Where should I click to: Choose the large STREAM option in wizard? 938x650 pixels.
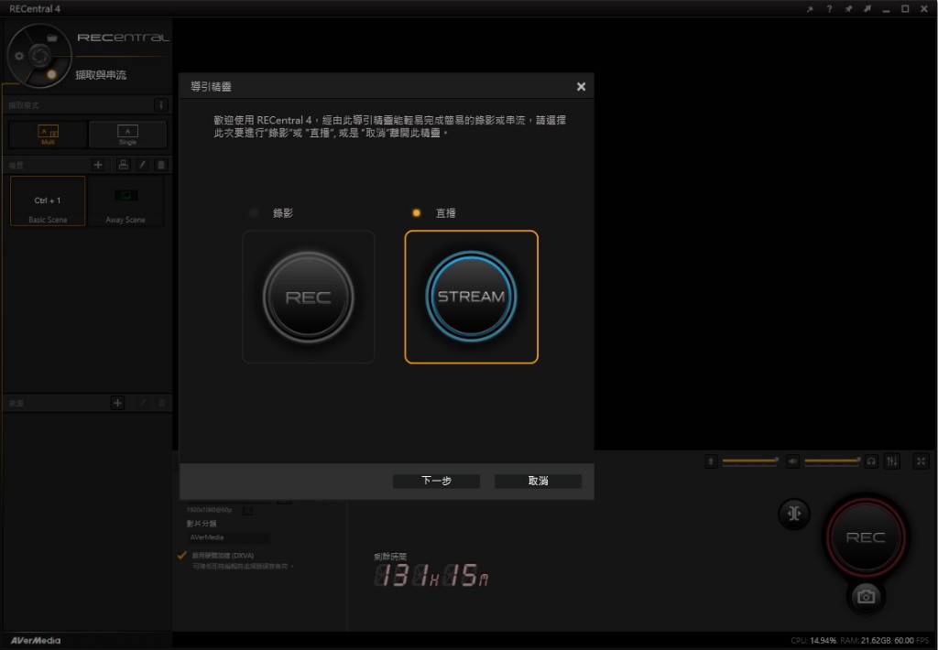tap(472, 298)
